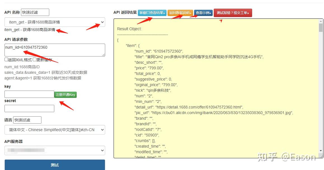Click the API 名称 quick filter field
The width and height of the screenshot is (324, 170).
point(35,12)
